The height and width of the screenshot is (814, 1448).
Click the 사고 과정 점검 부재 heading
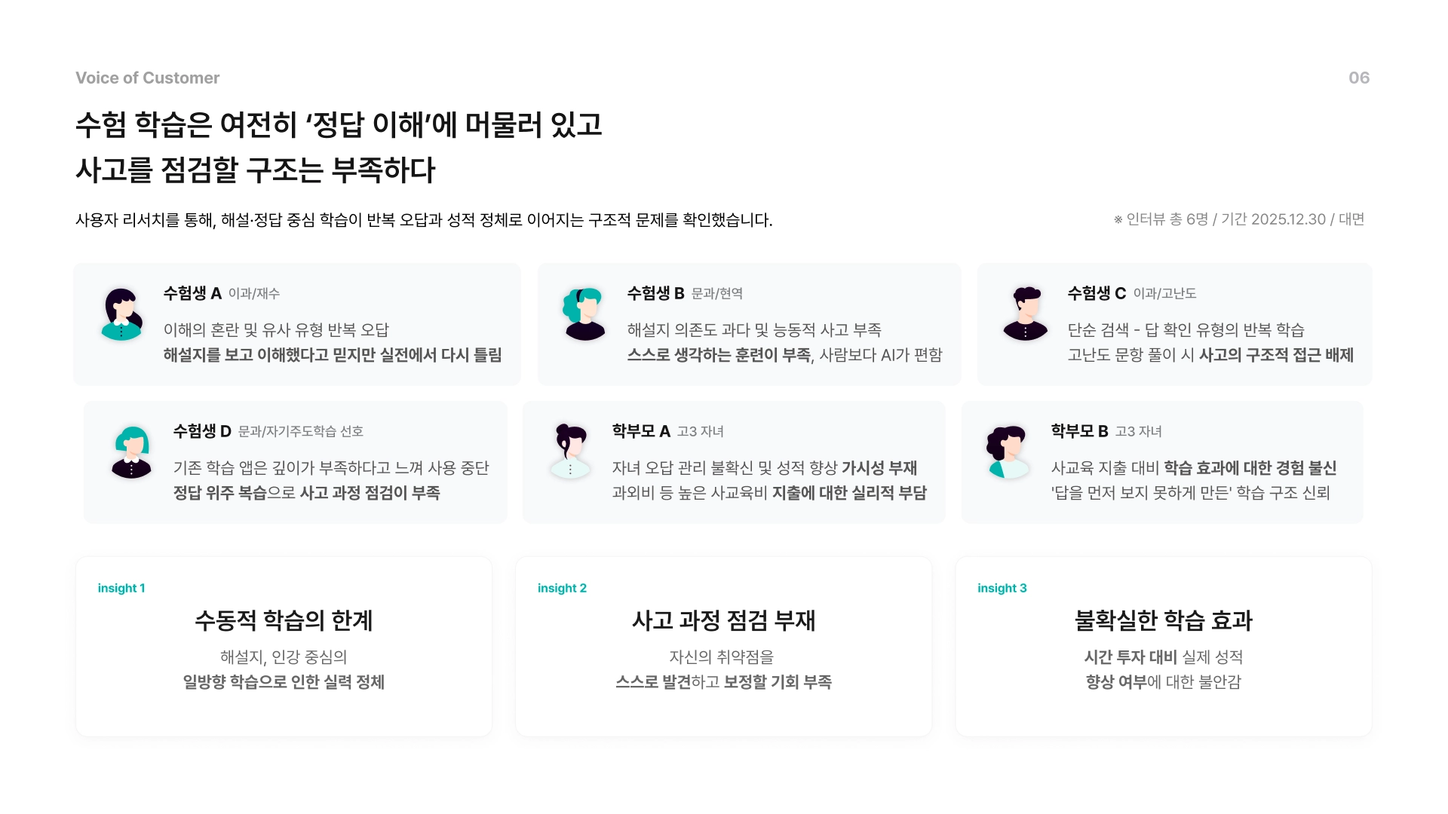(723, 620)
